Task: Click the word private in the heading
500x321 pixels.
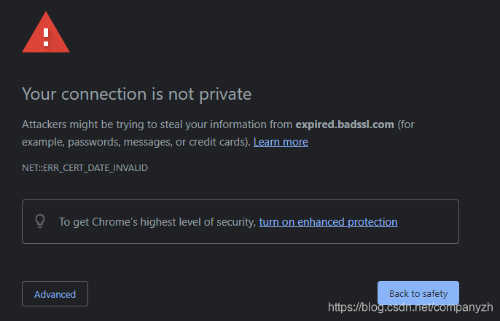Action: tap(227, 94)
